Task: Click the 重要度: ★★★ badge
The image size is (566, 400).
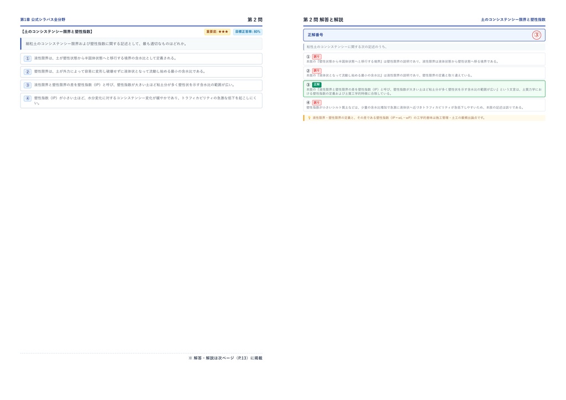Action: coord(217,31)
